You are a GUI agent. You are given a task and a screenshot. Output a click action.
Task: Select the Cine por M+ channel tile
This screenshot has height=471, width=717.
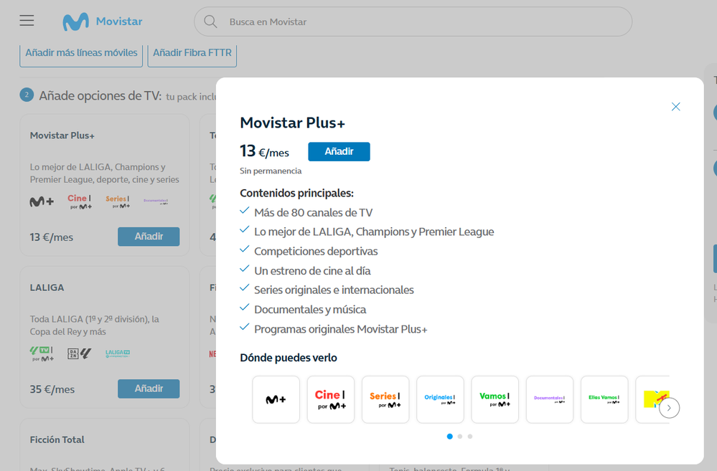[x=330, y=399]
